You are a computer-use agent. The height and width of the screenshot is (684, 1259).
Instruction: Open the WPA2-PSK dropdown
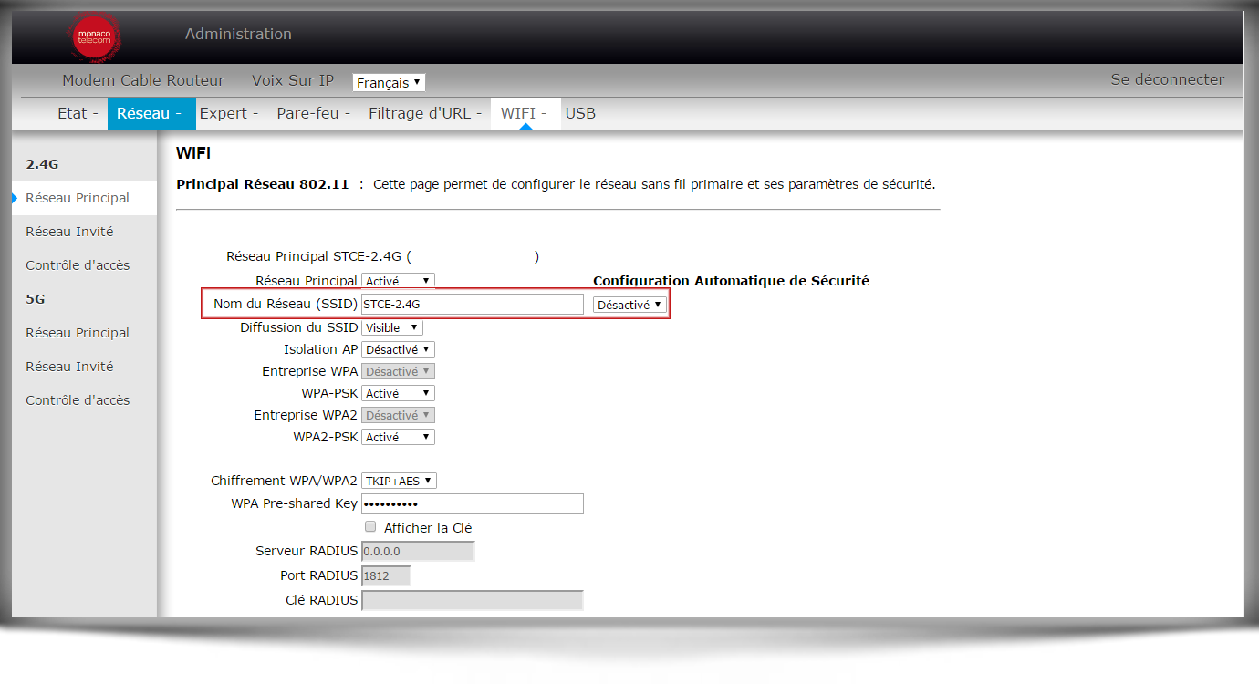(x=398, y=437)
